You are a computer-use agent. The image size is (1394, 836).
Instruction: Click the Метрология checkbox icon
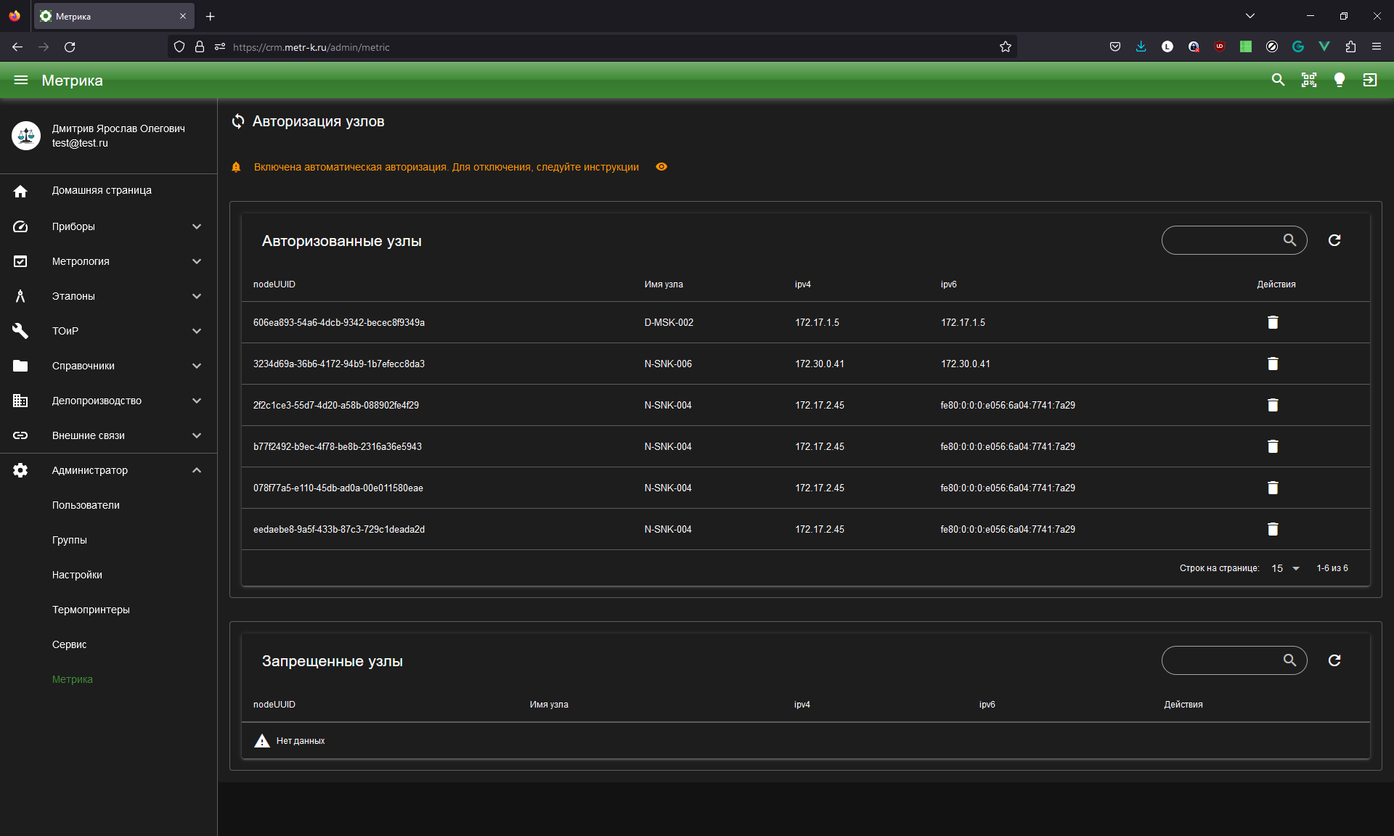[x=20, y=261]
